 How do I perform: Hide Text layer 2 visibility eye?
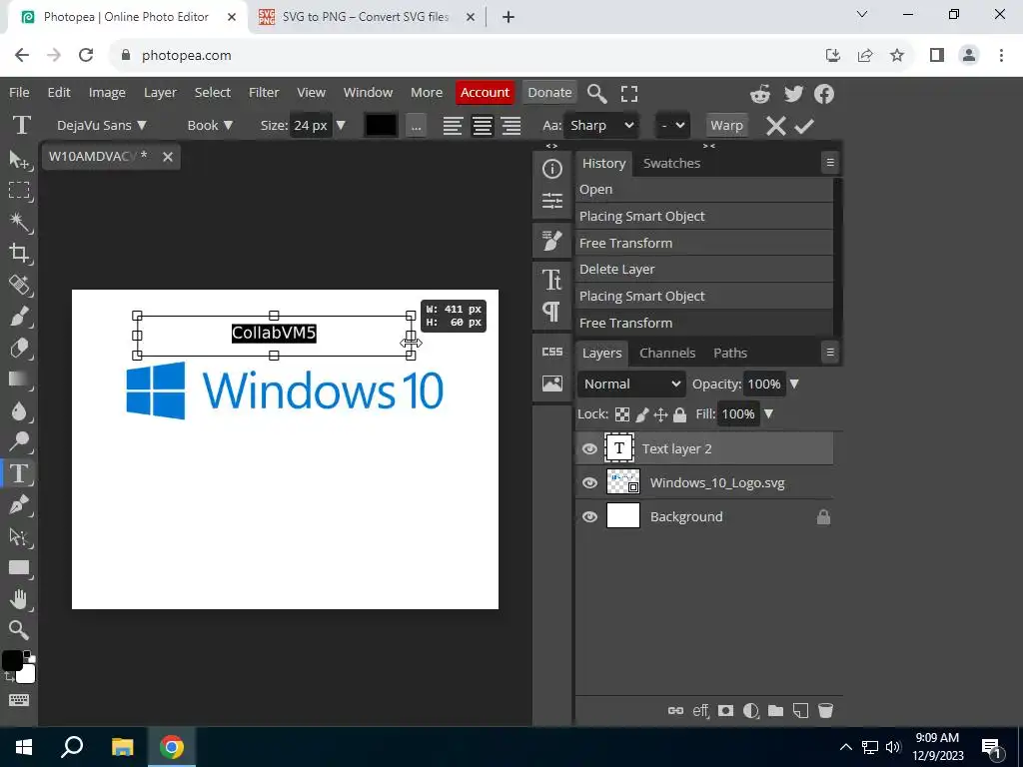point(589,448)
